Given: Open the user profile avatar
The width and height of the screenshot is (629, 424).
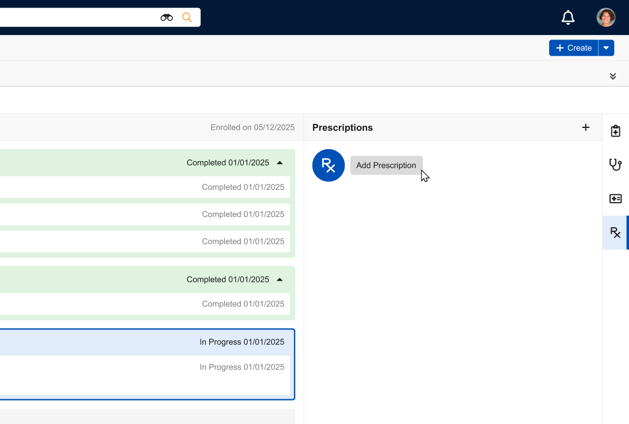Looking at the screenshot, I should click(x=606, y=17).
